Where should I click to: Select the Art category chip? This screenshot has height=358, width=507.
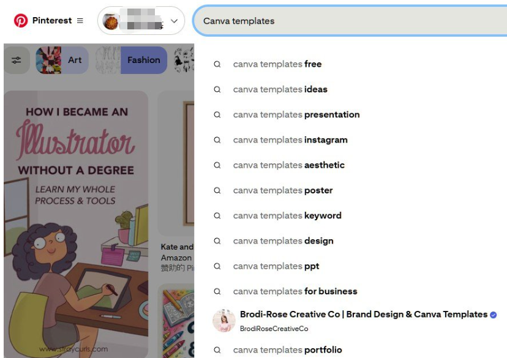[62, 60]
